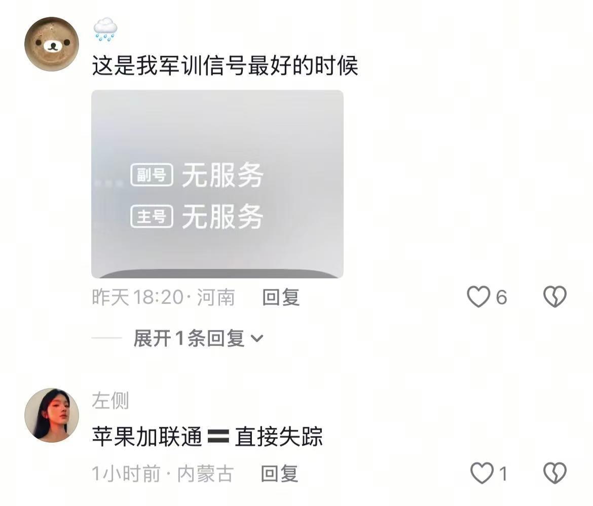Screen dimensions: 593x506
Task: Reply to the 河南 comment via 回复
Action: pos(281,297)
